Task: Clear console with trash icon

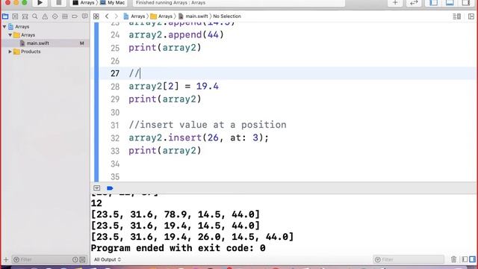Action: (453, 259)
